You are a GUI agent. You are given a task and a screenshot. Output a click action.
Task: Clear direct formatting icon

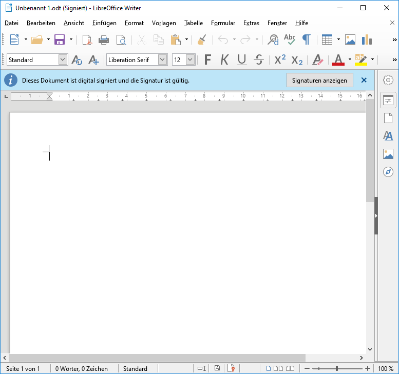point(317,60)
